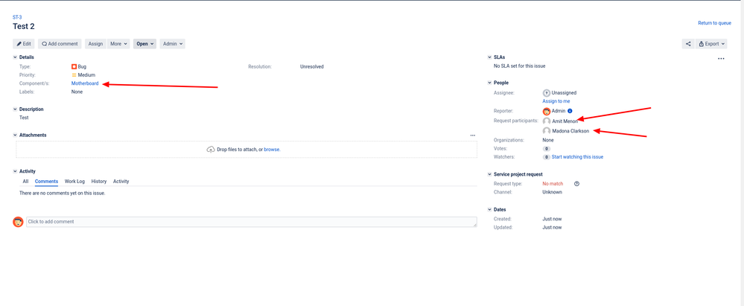Open the History tab
744x306 pixels.
(99, 182)
